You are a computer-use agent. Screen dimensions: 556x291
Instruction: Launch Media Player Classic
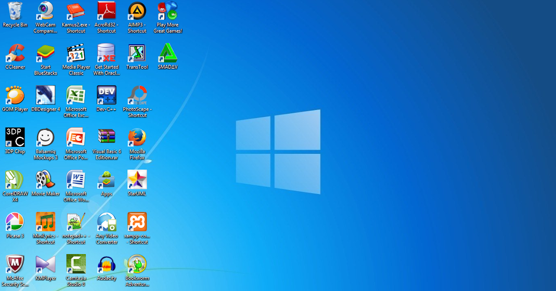[76, 52]
